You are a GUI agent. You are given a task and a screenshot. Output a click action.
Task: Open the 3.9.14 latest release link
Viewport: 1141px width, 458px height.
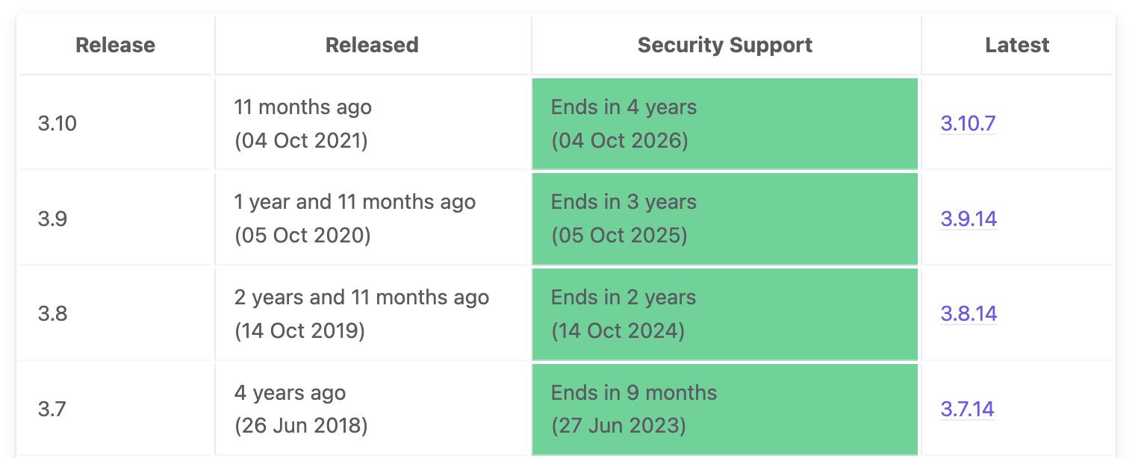click(969, 219)
